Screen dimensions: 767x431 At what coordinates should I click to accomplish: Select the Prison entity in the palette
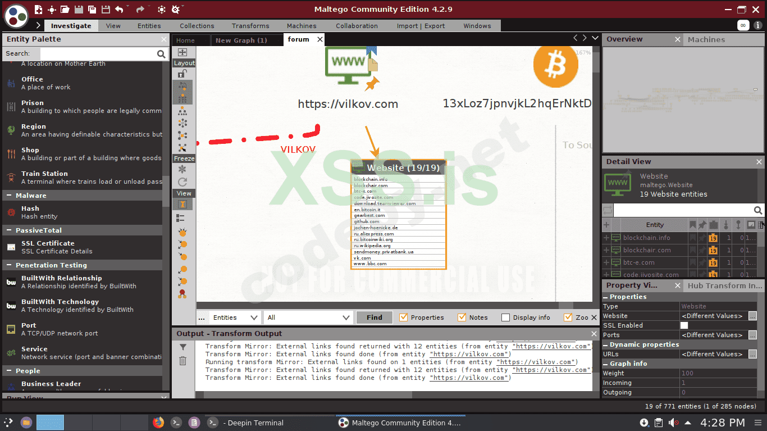click(83, 107)
